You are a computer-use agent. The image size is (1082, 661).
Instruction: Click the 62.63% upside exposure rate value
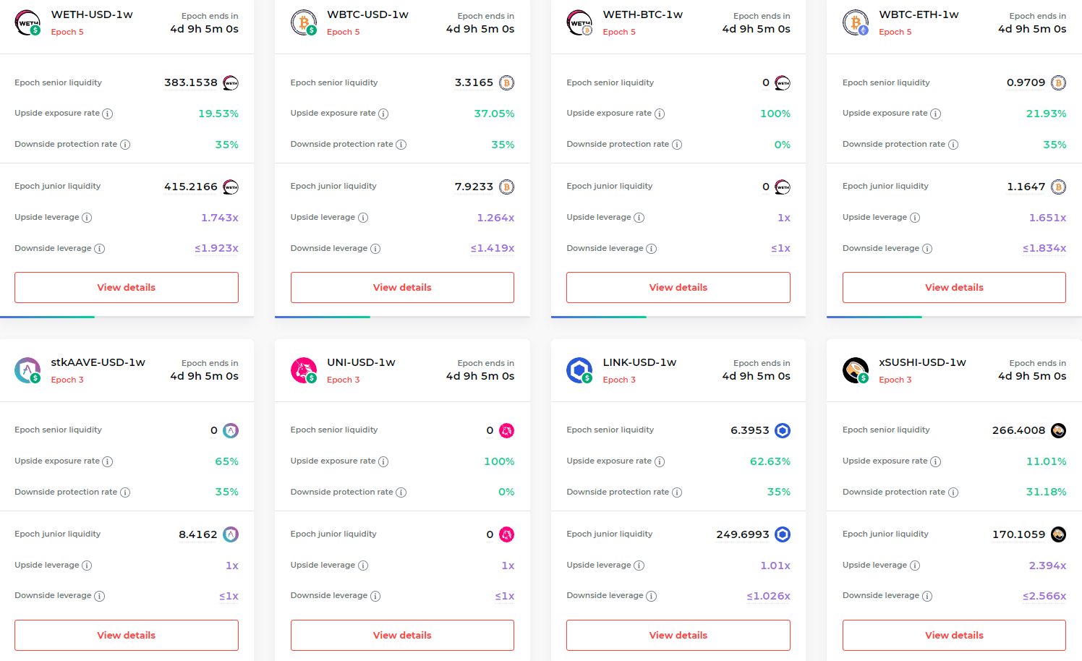[770, 461]
